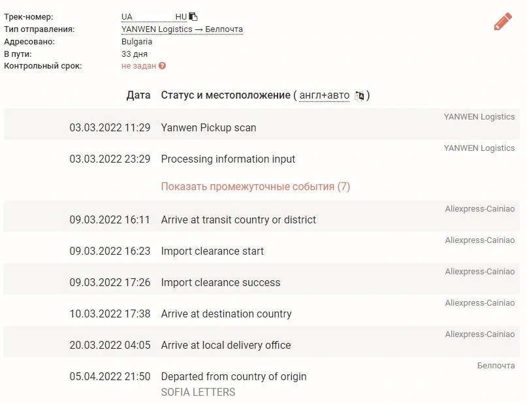Set control deadline via не задан
The width and height of the screenshot is (527, 403).
(x=139, y=66)
